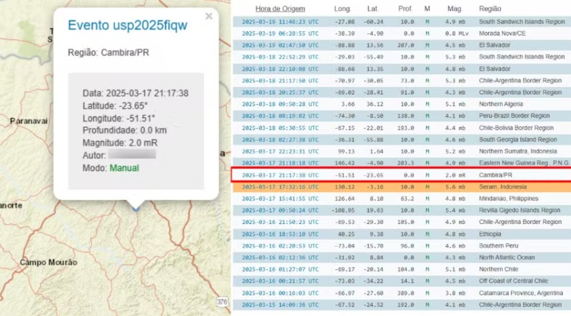Click the Paranavaí city label on map
Screen dimensions: 571x316
click(x=29, y=121)
